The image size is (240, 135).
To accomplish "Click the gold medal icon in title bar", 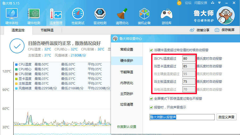I will (179, 3).
